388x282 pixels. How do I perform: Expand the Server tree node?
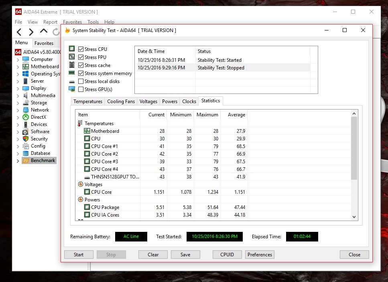(x=18, y=81)
